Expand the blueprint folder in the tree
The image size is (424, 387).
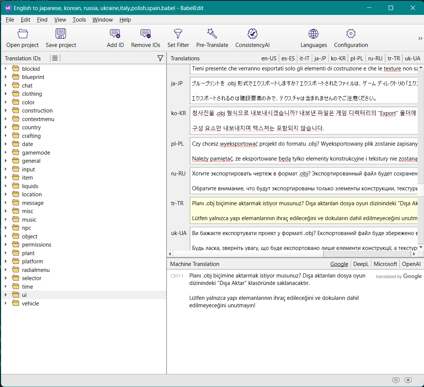point(6,77)
